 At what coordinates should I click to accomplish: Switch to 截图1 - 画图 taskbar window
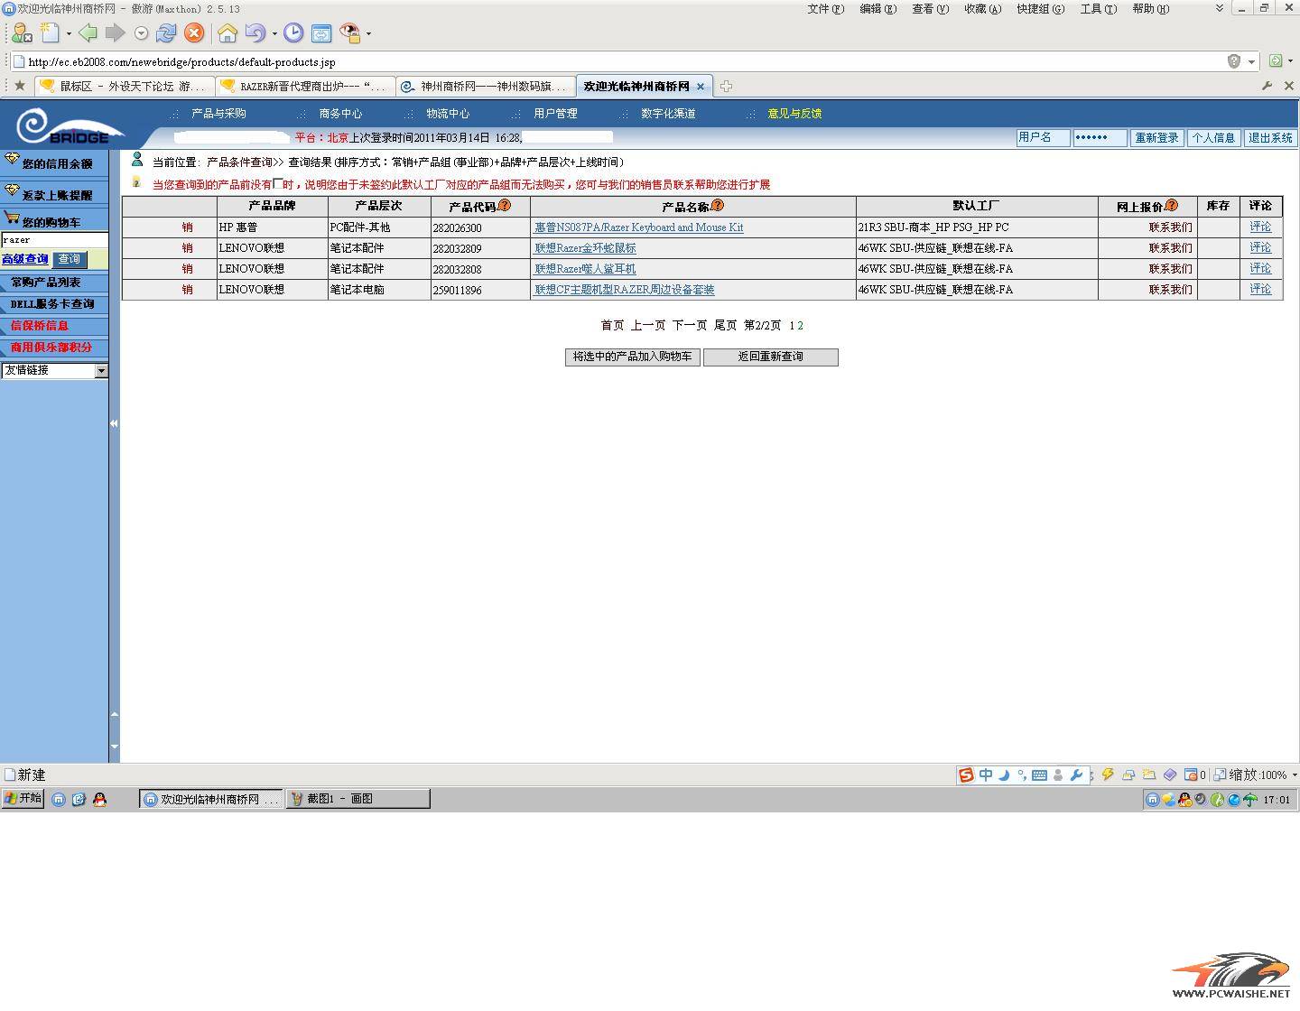[357, 799]
